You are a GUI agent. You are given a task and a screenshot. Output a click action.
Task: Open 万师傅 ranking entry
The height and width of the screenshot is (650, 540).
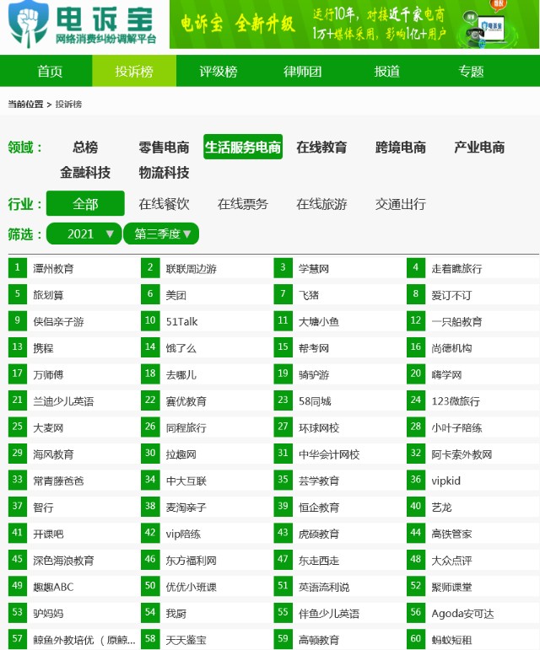pos(48,375)
